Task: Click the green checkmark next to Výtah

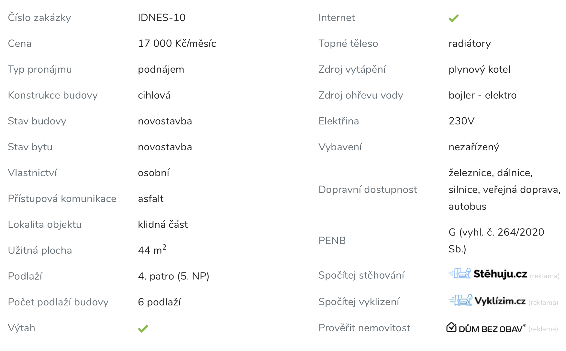Action: 143,328
